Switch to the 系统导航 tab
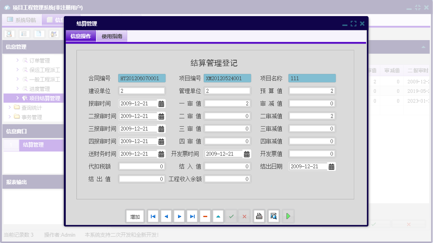This screenshot has height=243, width=433. (22, 19)
